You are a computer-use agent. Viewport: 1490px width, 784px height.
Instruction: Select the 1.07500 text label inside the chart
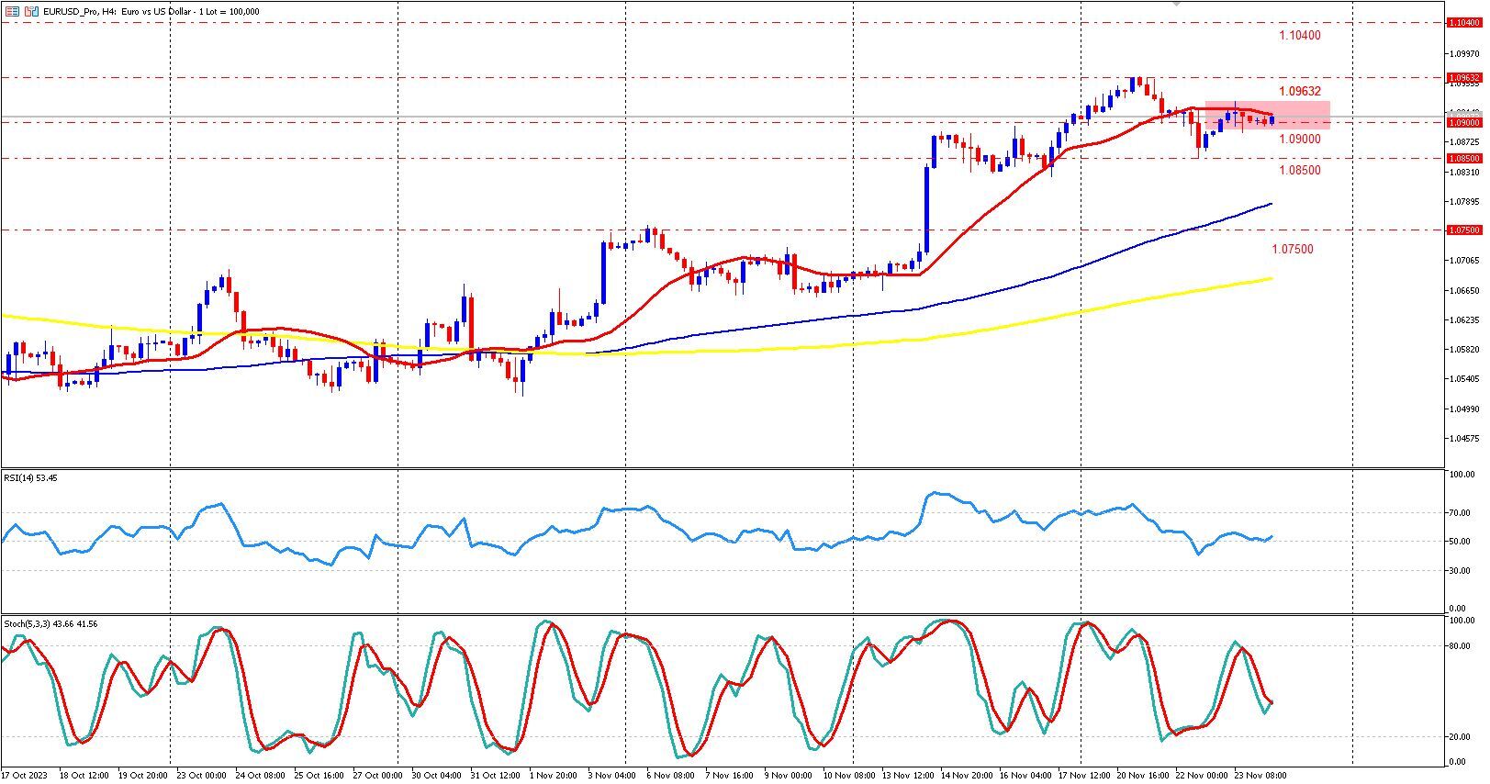(1292, 250)
